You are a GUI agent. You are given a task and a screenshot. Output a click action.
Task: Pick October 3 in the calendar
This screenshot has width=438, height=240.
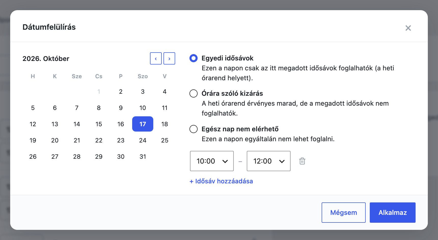click(143, 91)
